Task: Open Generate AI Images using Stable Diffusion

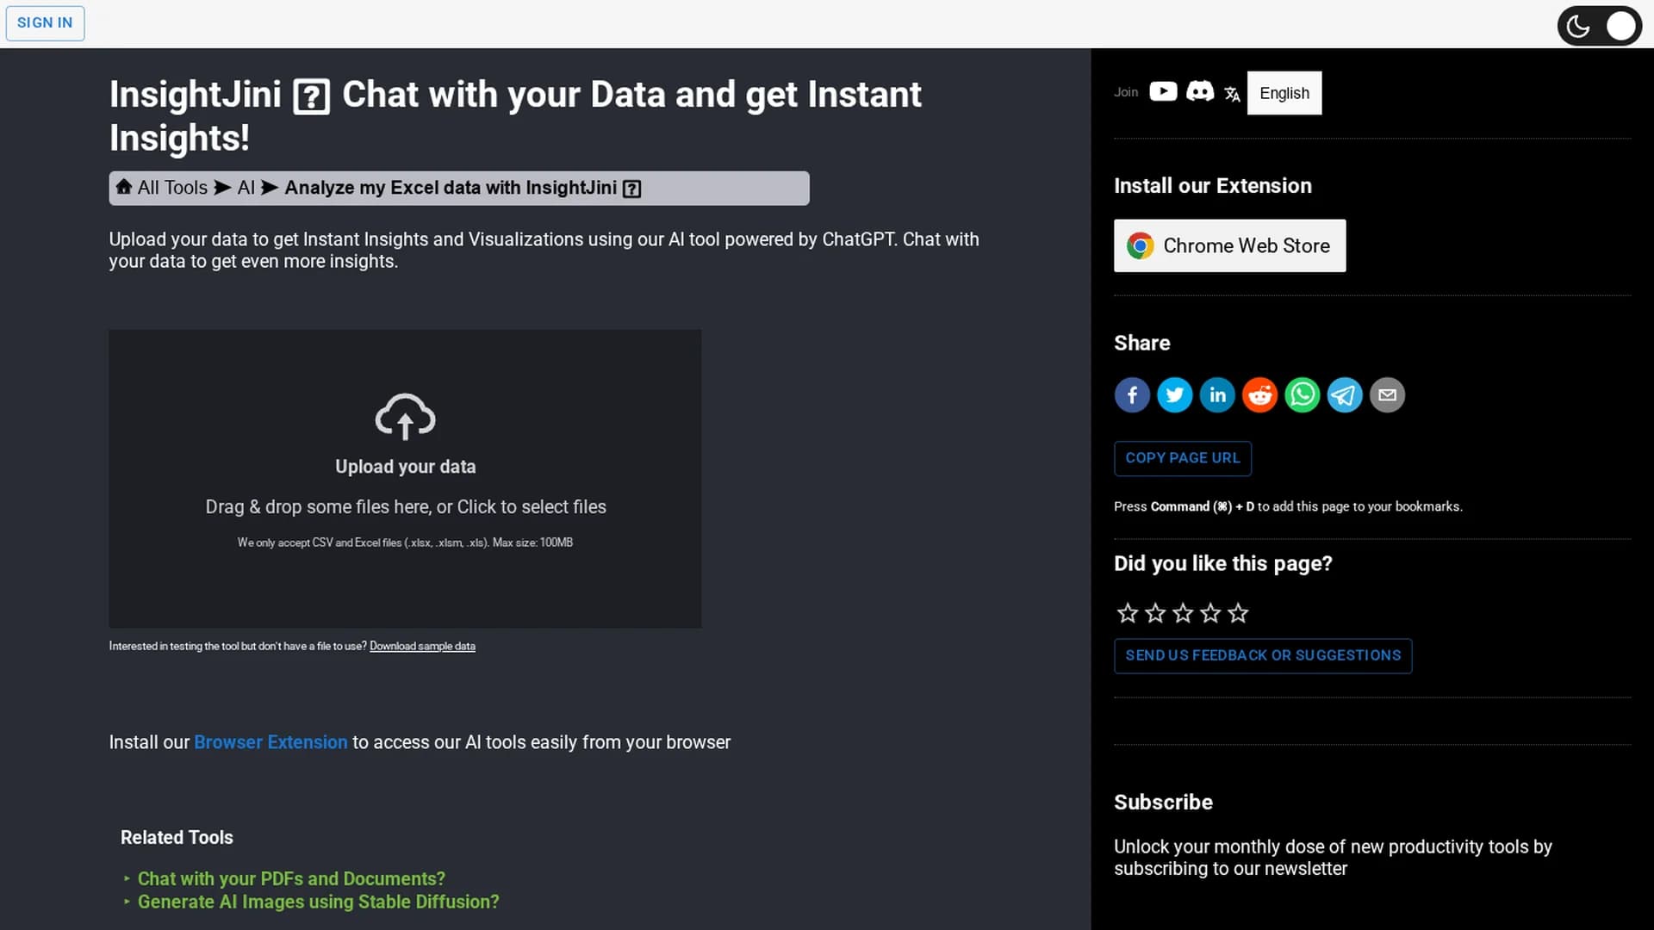Action: click(x=318, y=902)
